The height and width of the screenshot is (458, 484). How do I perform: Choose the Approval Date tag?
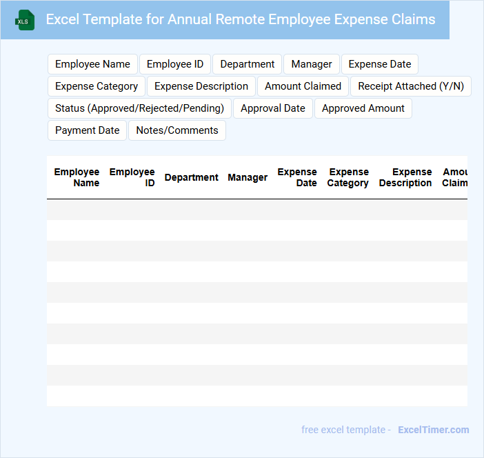pos(272,108)
